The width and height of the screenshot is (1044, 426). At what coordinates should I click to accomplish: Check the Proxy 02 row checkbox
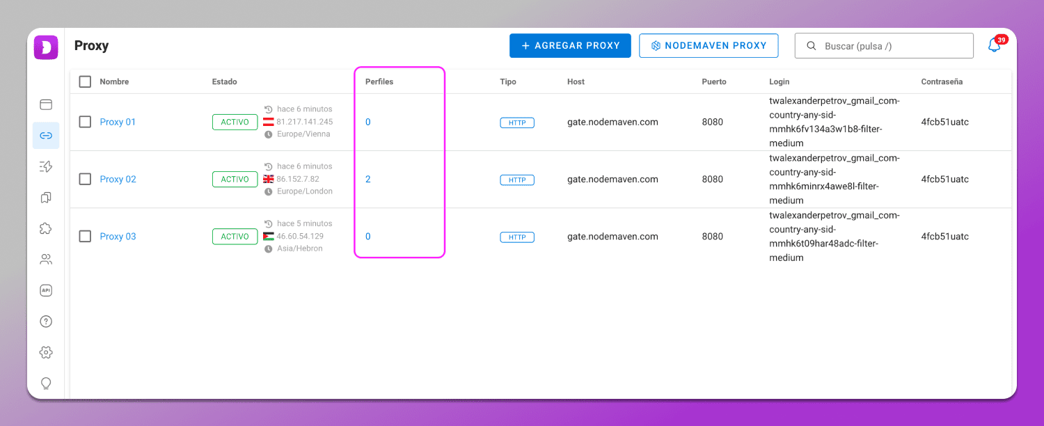(x=85, y=179)
